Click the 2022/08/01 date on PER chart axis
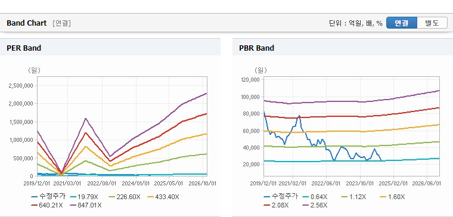This screenshot has height=217, width=453. click(x=102, y=183)
